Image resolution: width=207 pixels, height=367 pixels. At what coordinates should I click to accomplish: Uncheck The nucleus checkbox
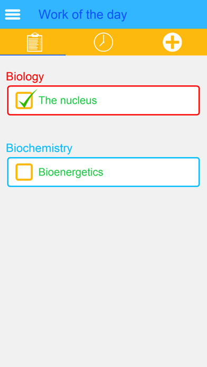tap(24, 100)
